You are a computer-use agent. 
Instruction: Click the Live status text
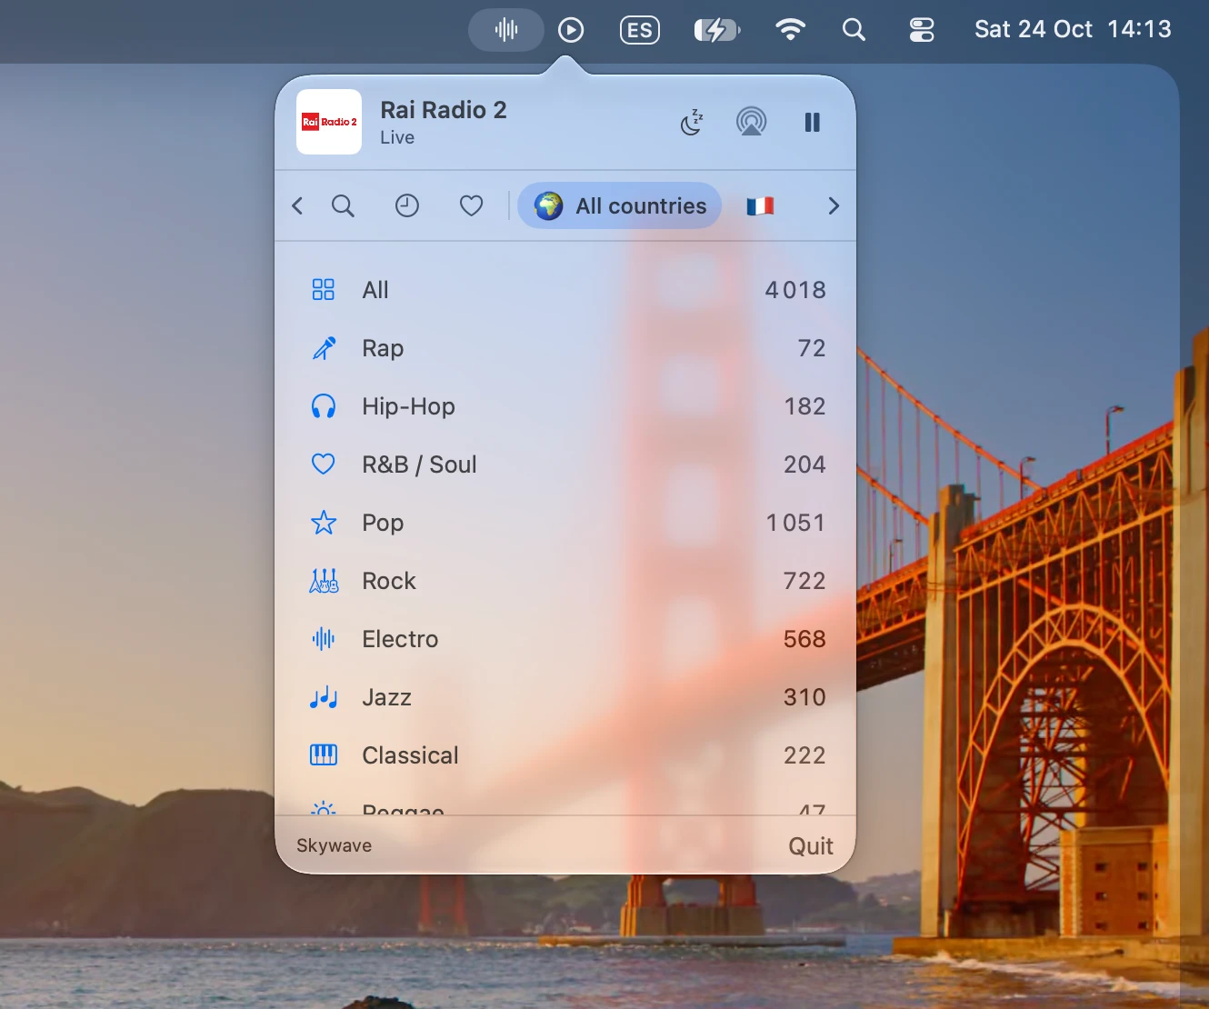(x=397, y=137)
